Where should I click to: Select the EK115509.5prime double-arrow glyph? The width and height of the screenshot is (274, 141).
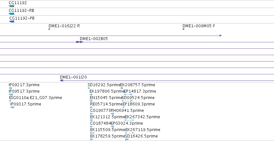92,133
